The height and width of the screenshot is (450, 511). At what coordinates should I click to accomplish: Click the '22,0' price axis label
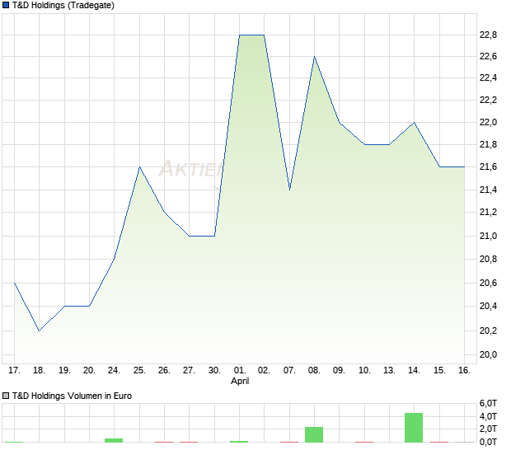click(x=488, y=122)
